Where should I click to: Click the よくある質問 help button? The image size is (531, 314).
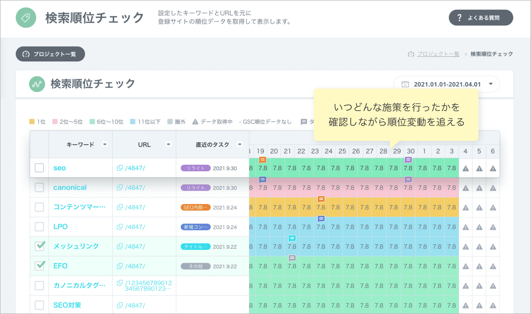click(x=481, y=18)
